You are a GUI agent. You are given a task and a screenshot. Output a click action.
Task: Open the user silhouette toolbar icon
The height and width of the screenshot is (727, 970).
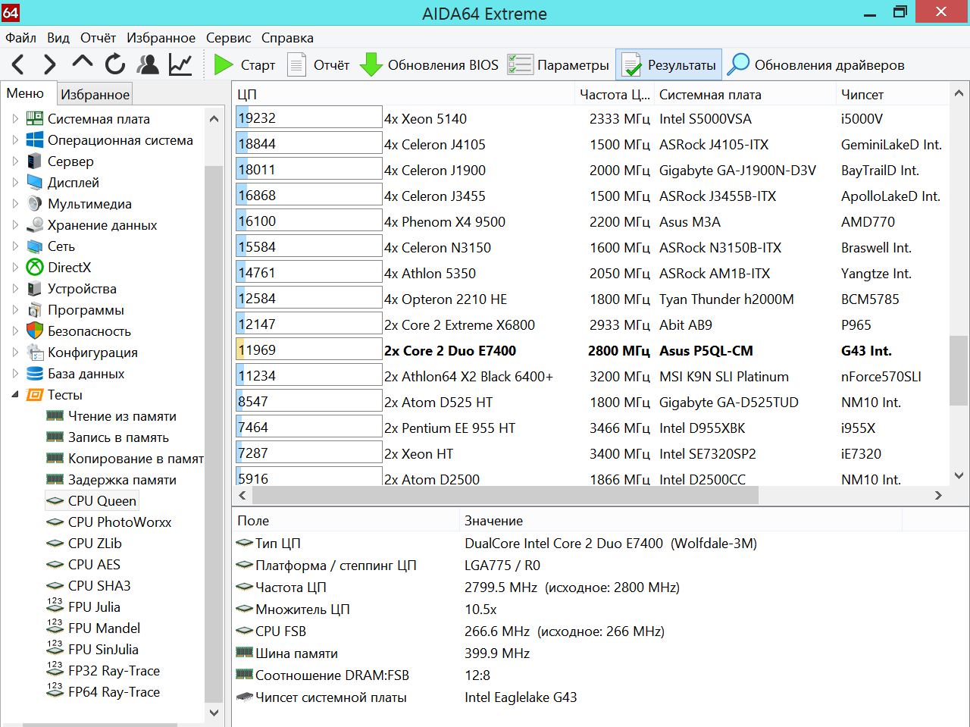click(x=148, y=65)
